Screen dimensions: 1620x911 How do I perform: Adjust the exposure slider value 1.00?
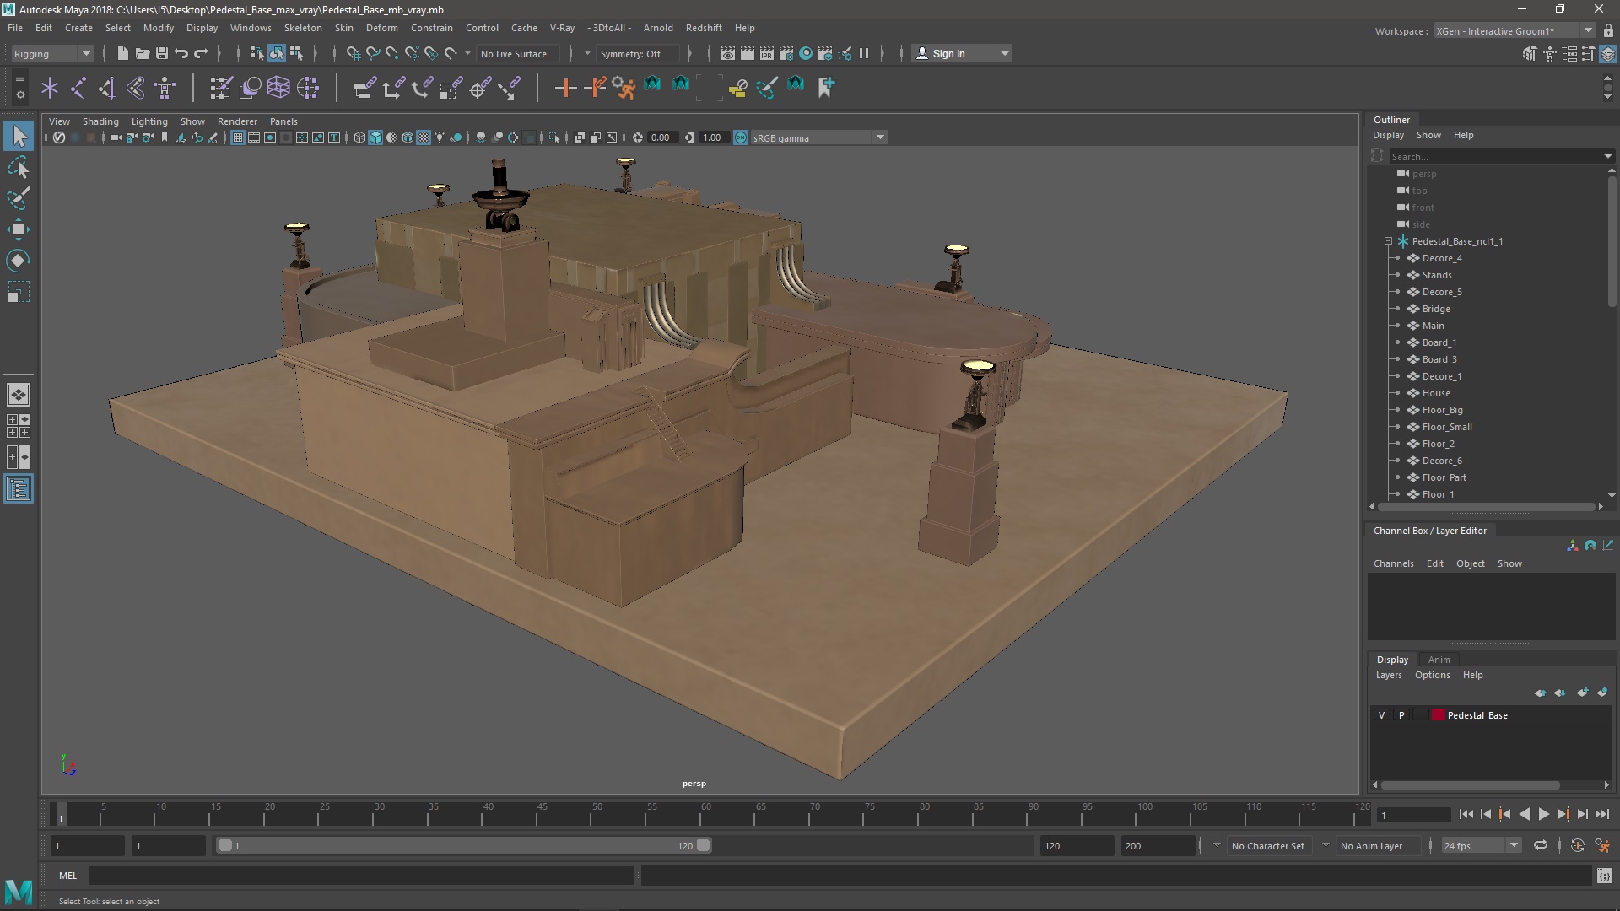tap(712, 138)
